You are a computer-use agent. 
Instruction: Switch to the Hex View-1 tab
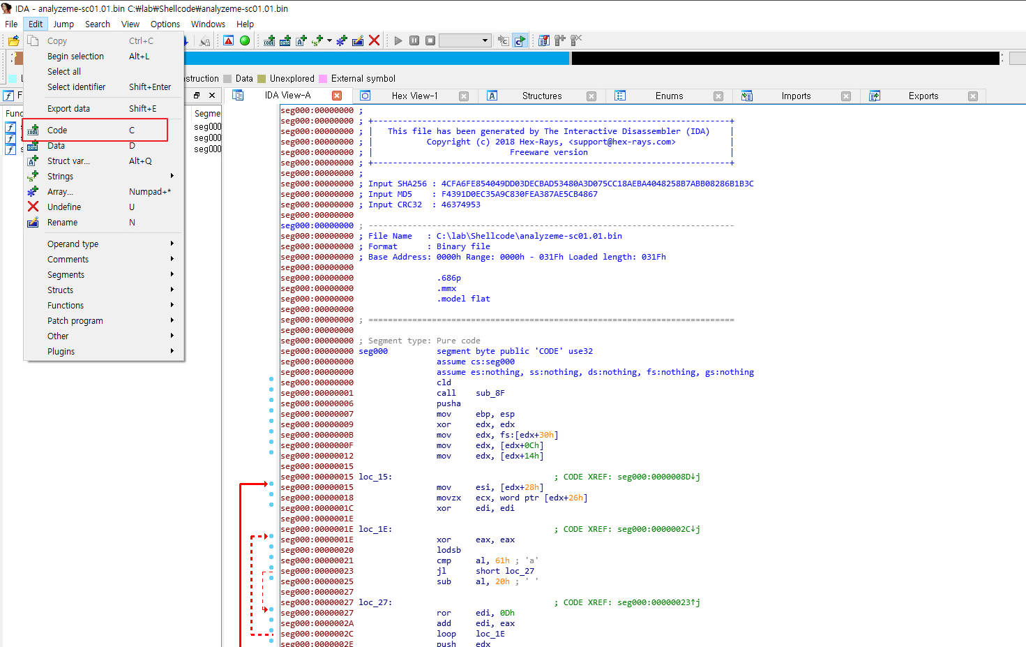pyautogui.click(x=414, y=96)
